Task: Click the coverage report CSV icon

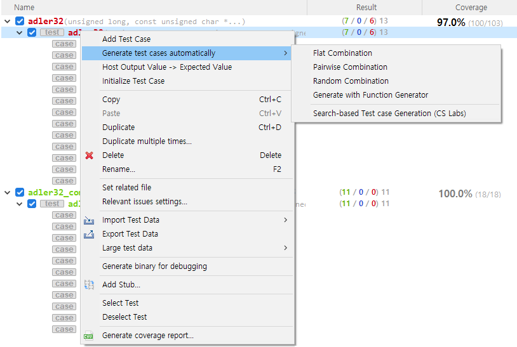Action: click(x=89, y=336)
